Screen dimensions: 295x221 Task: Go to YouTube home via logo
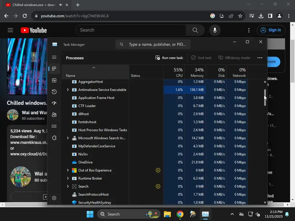(34, 30)
